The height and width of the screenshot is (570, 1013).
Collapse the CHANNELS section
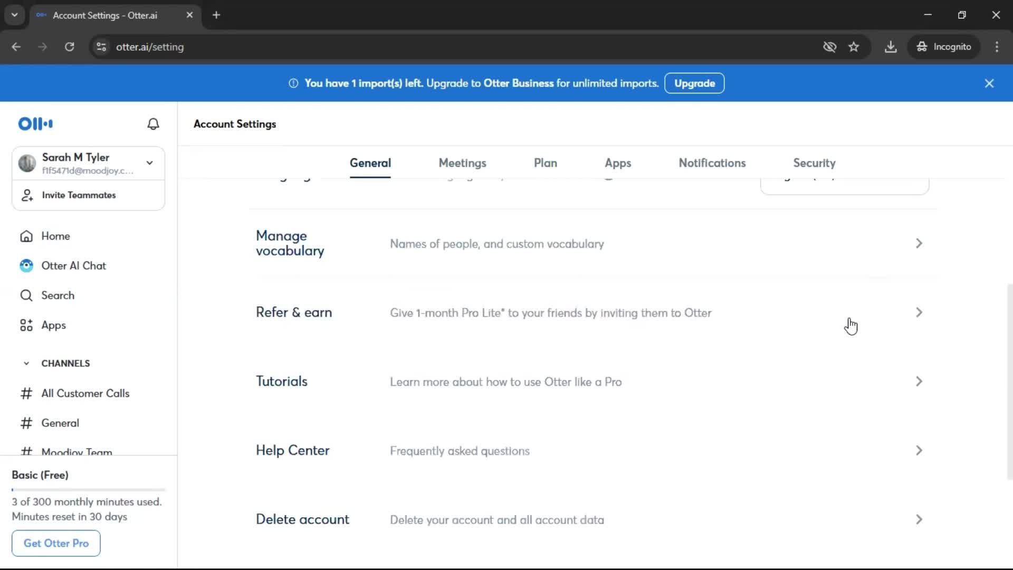coord(26,363)
